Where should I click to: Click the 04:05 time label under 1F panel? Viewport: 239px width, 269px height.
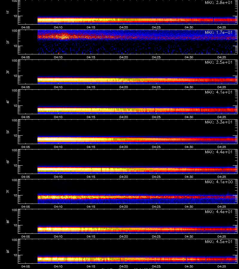click(26, 27)
